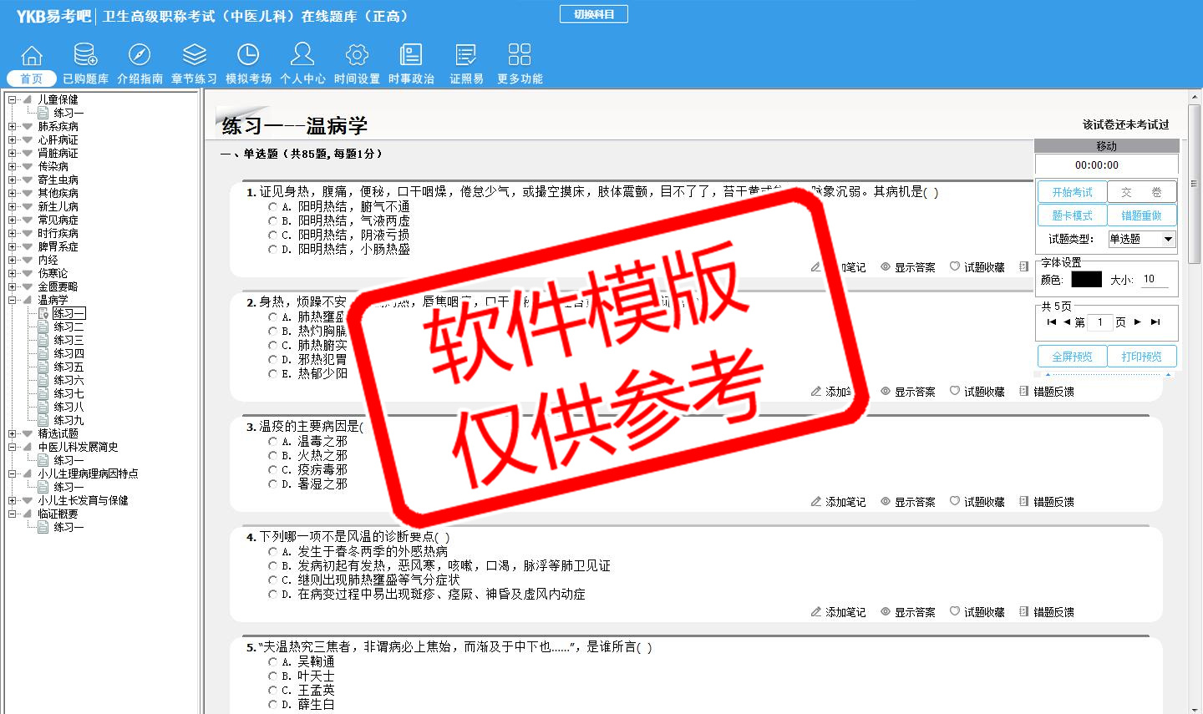This screenshot has width=1203, height=714.
Task: Open the 已购题库 database icon
Action: click(85, 55)
